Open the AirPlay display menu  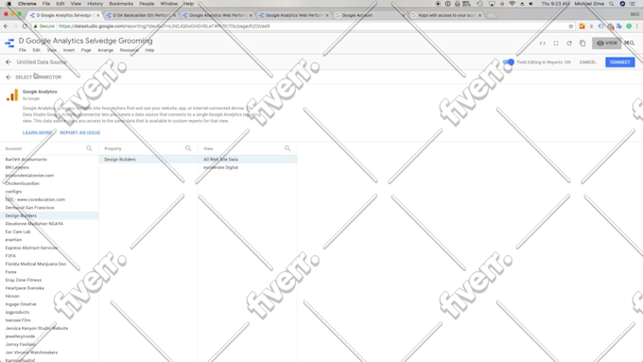[x=492, y=4]
